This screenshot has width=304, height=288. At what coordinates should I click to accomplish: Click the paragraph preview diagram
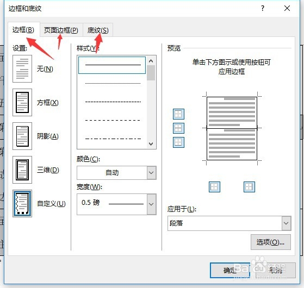click(x=232, y=128)
